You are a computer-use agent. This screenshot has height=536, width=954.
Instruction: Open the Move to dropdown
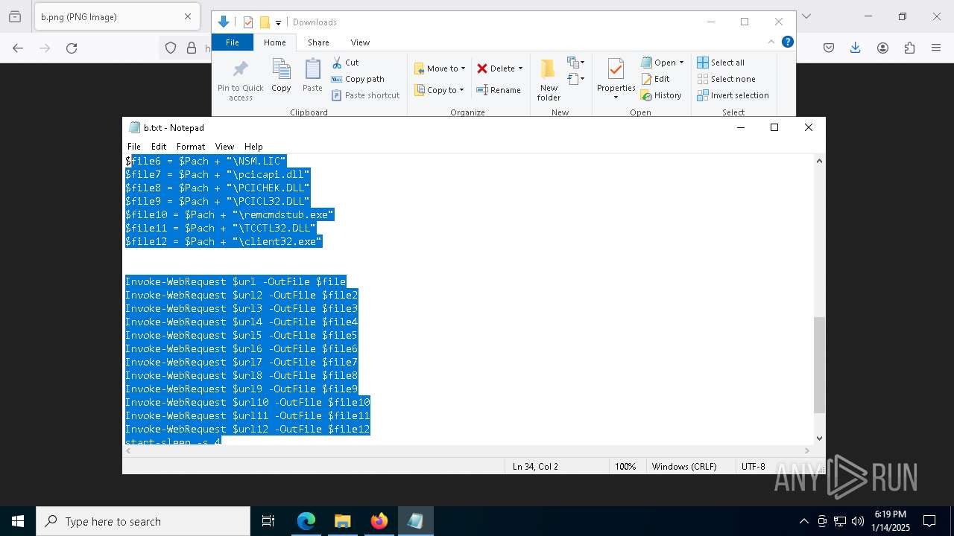[440, 68]
